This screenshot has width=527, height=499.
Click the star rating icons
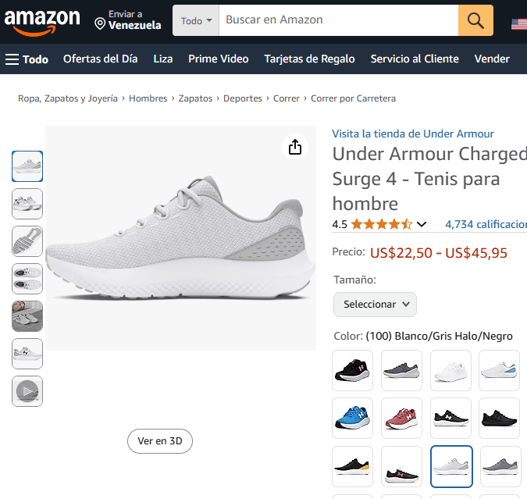point(381,225)
